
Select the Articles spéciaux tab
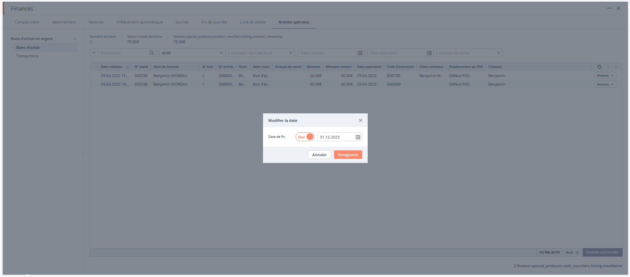tap(294, 22)
